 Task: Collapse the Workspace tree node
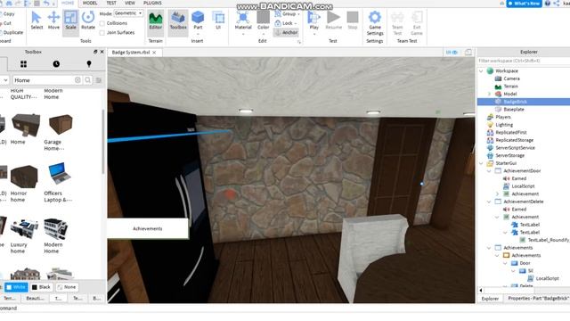click(x=481, y=71)
